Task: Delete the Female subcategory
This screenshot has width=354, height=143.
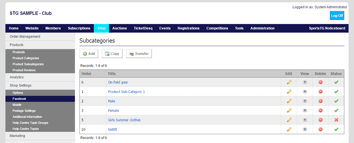Action: [321, 110]
